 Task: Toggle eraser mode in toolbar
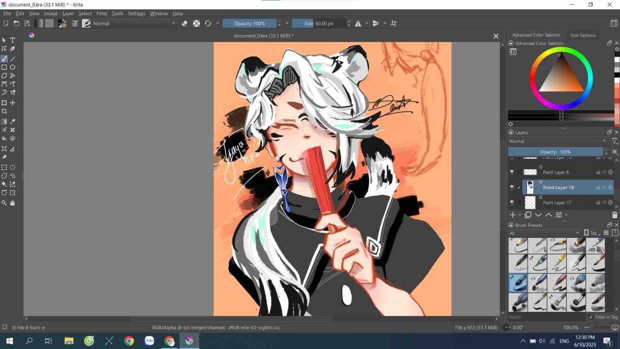pos(185,23)
